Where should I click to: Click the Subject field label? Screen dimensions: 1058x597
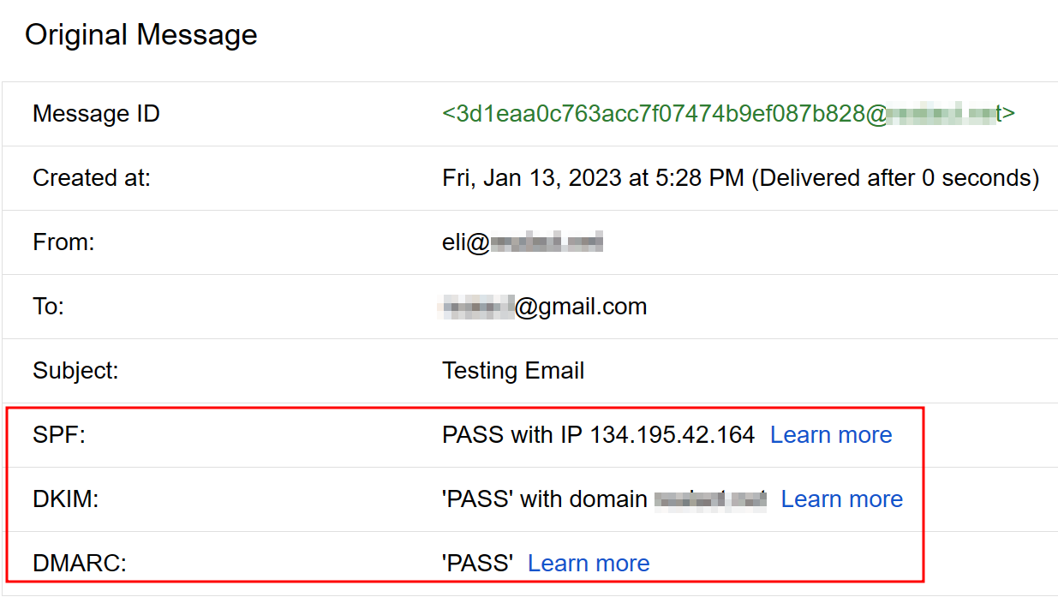[75, 371]
